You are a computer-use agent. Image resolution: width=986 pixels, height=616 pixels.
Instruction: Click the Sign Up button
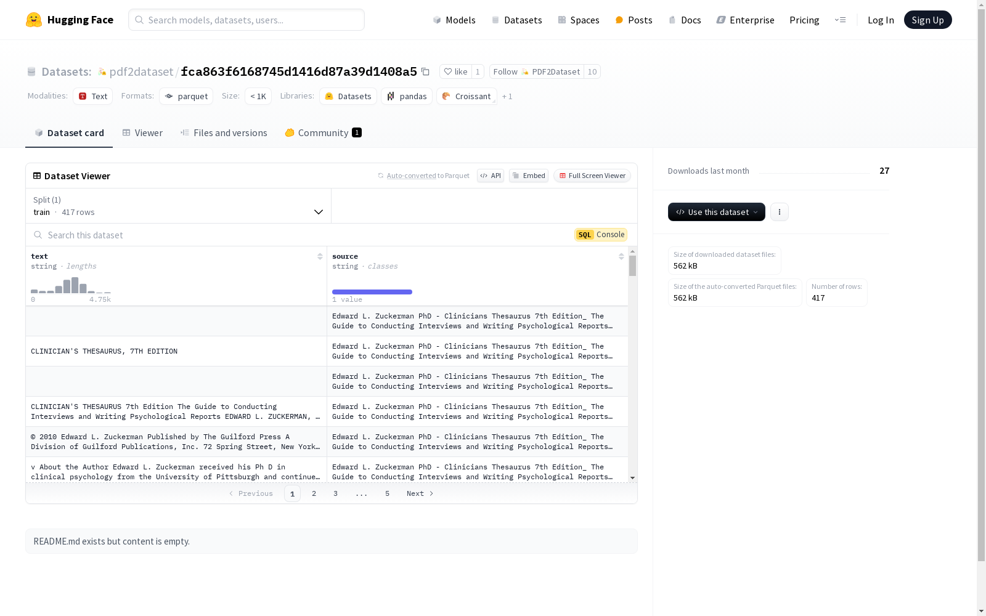coord(927,20)
